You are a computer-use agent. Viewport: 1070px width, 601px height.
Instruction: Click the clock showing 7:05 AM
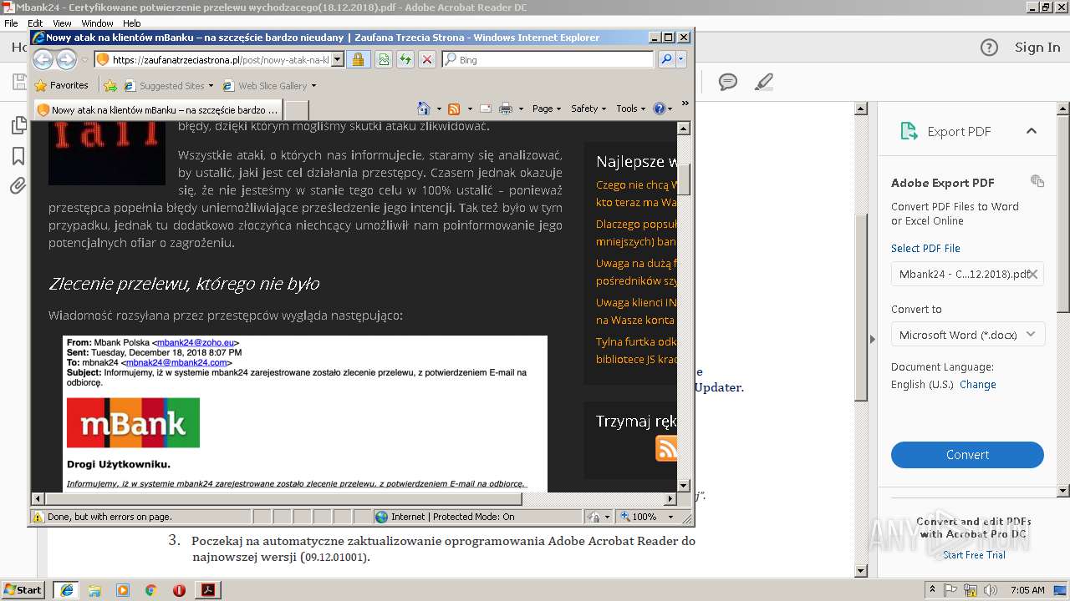(1027, 590)
